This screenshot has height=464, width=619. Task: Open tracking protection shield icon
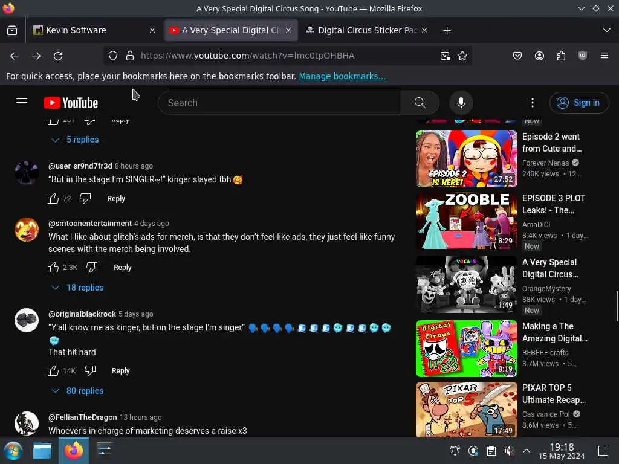113,56
